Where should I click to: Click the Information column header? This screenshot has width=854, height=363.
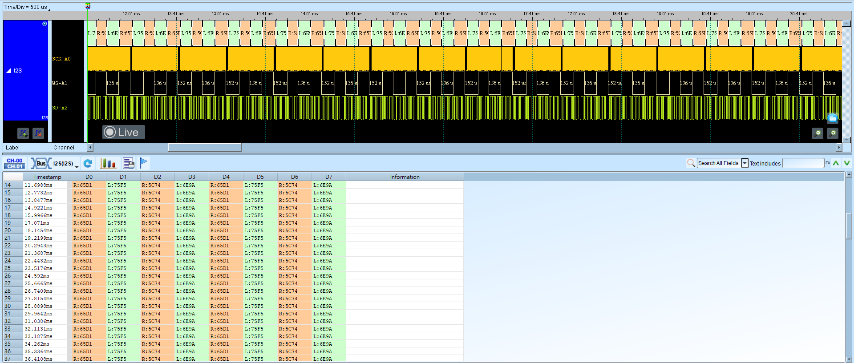tap(405, 177)
